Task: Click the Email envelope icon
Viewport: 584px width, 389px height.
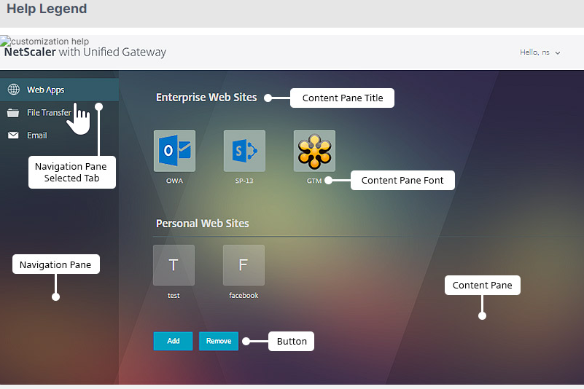Action: coord(13,135)
